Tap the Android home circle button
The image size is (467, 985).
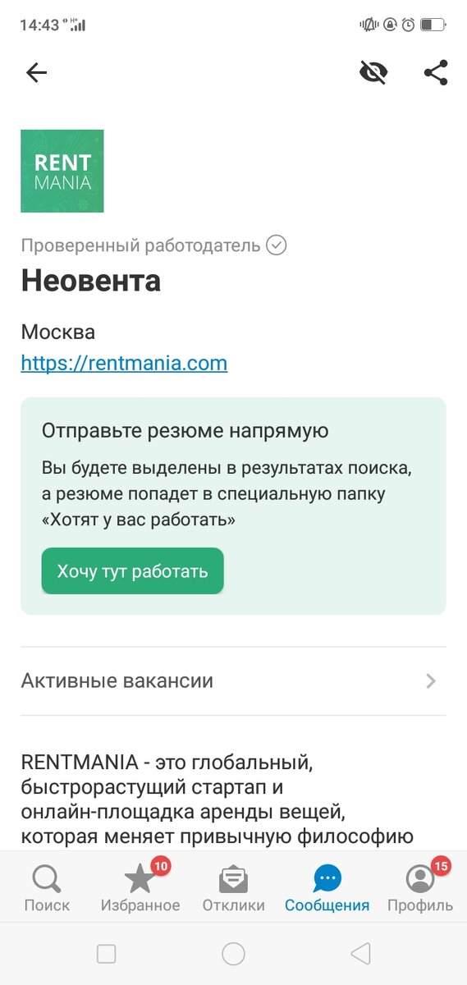(234, 953)
